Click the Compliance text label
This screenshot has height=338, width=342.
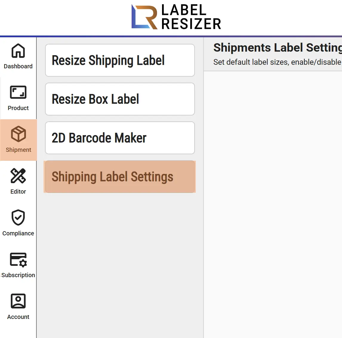[18, 233]
